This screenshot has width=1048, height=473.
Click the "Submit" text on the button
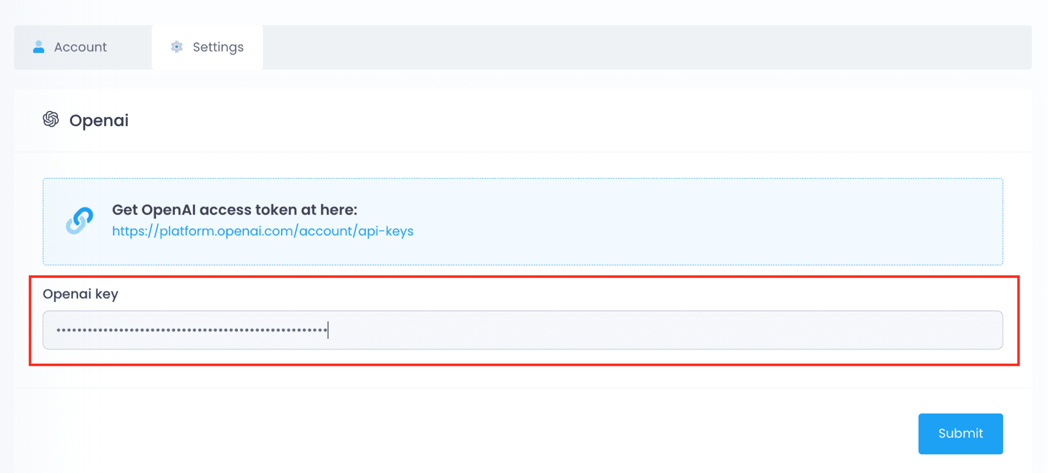pyautogui.click(x=960, y=434)
